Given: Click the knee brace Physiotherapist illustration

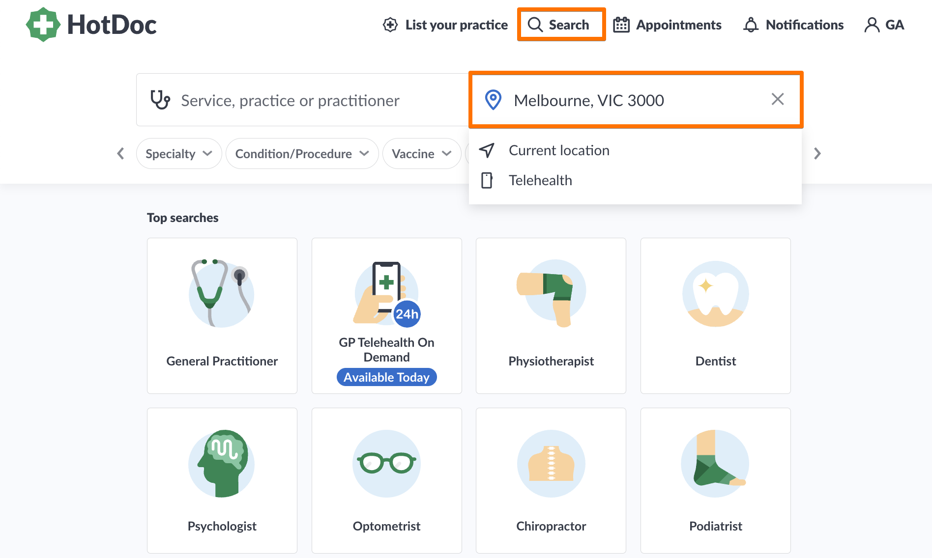Looking at the screenshot, I should click(x=551, y=293).
